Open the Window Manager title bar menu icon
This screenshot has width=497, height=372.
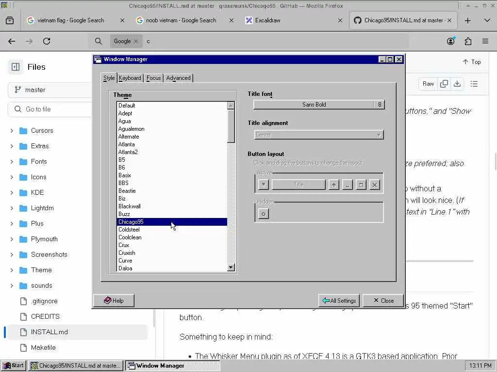click(98, 59)
